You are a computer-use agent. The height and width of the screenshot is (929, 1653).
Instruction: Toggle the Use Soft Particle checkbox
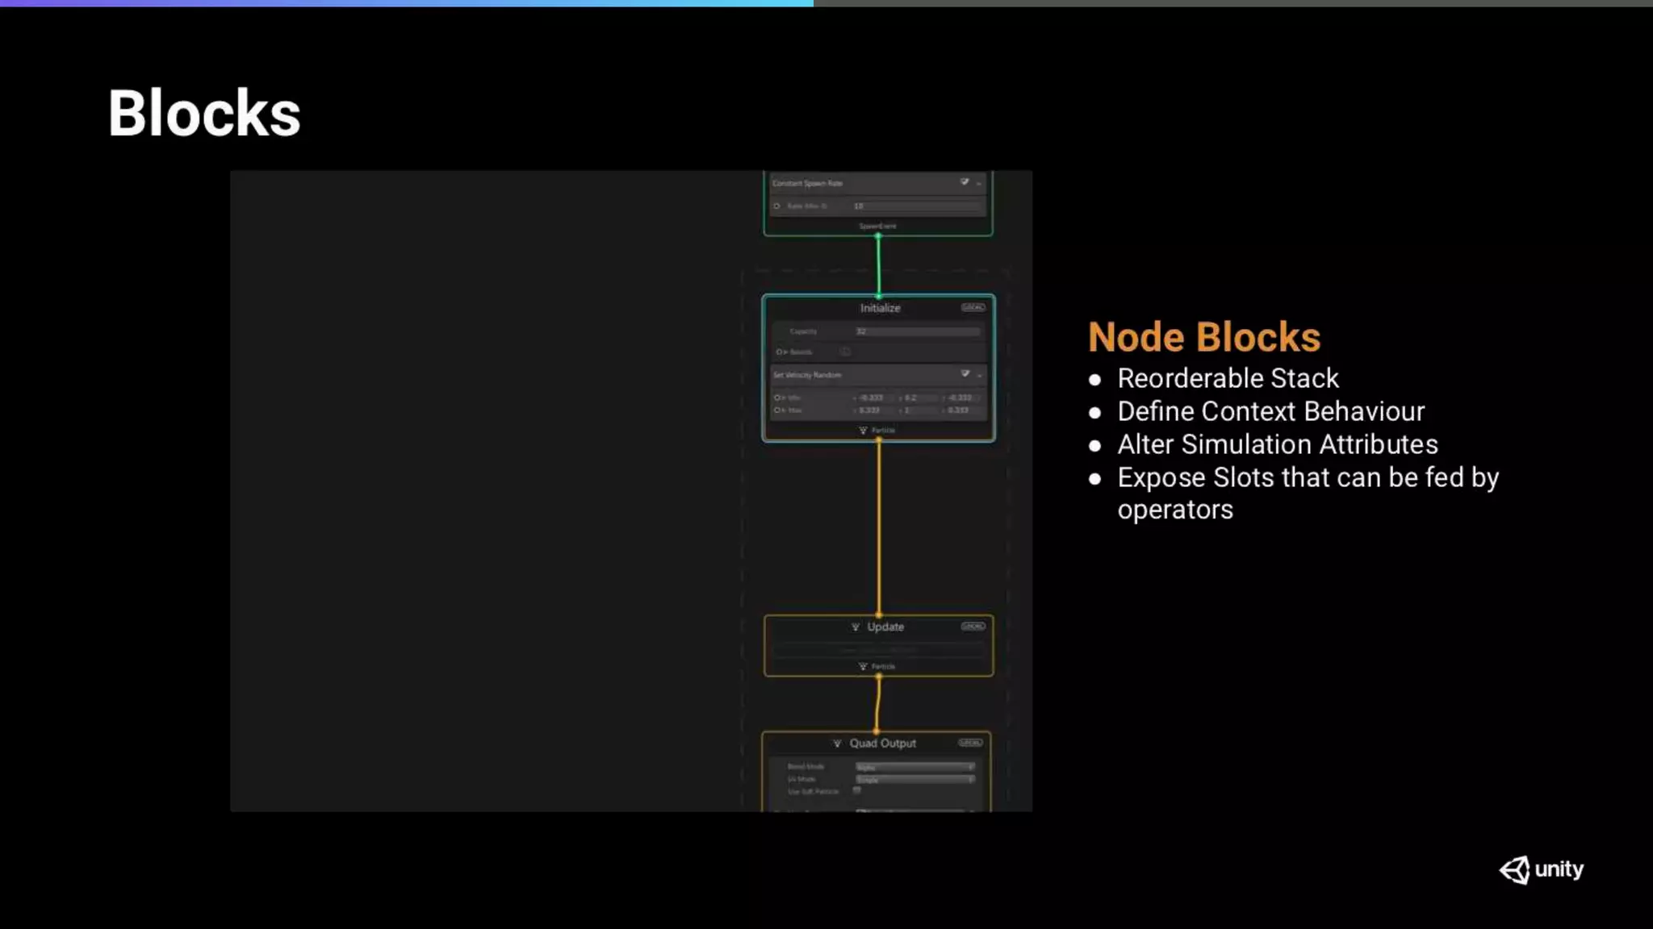click(857, 791)
